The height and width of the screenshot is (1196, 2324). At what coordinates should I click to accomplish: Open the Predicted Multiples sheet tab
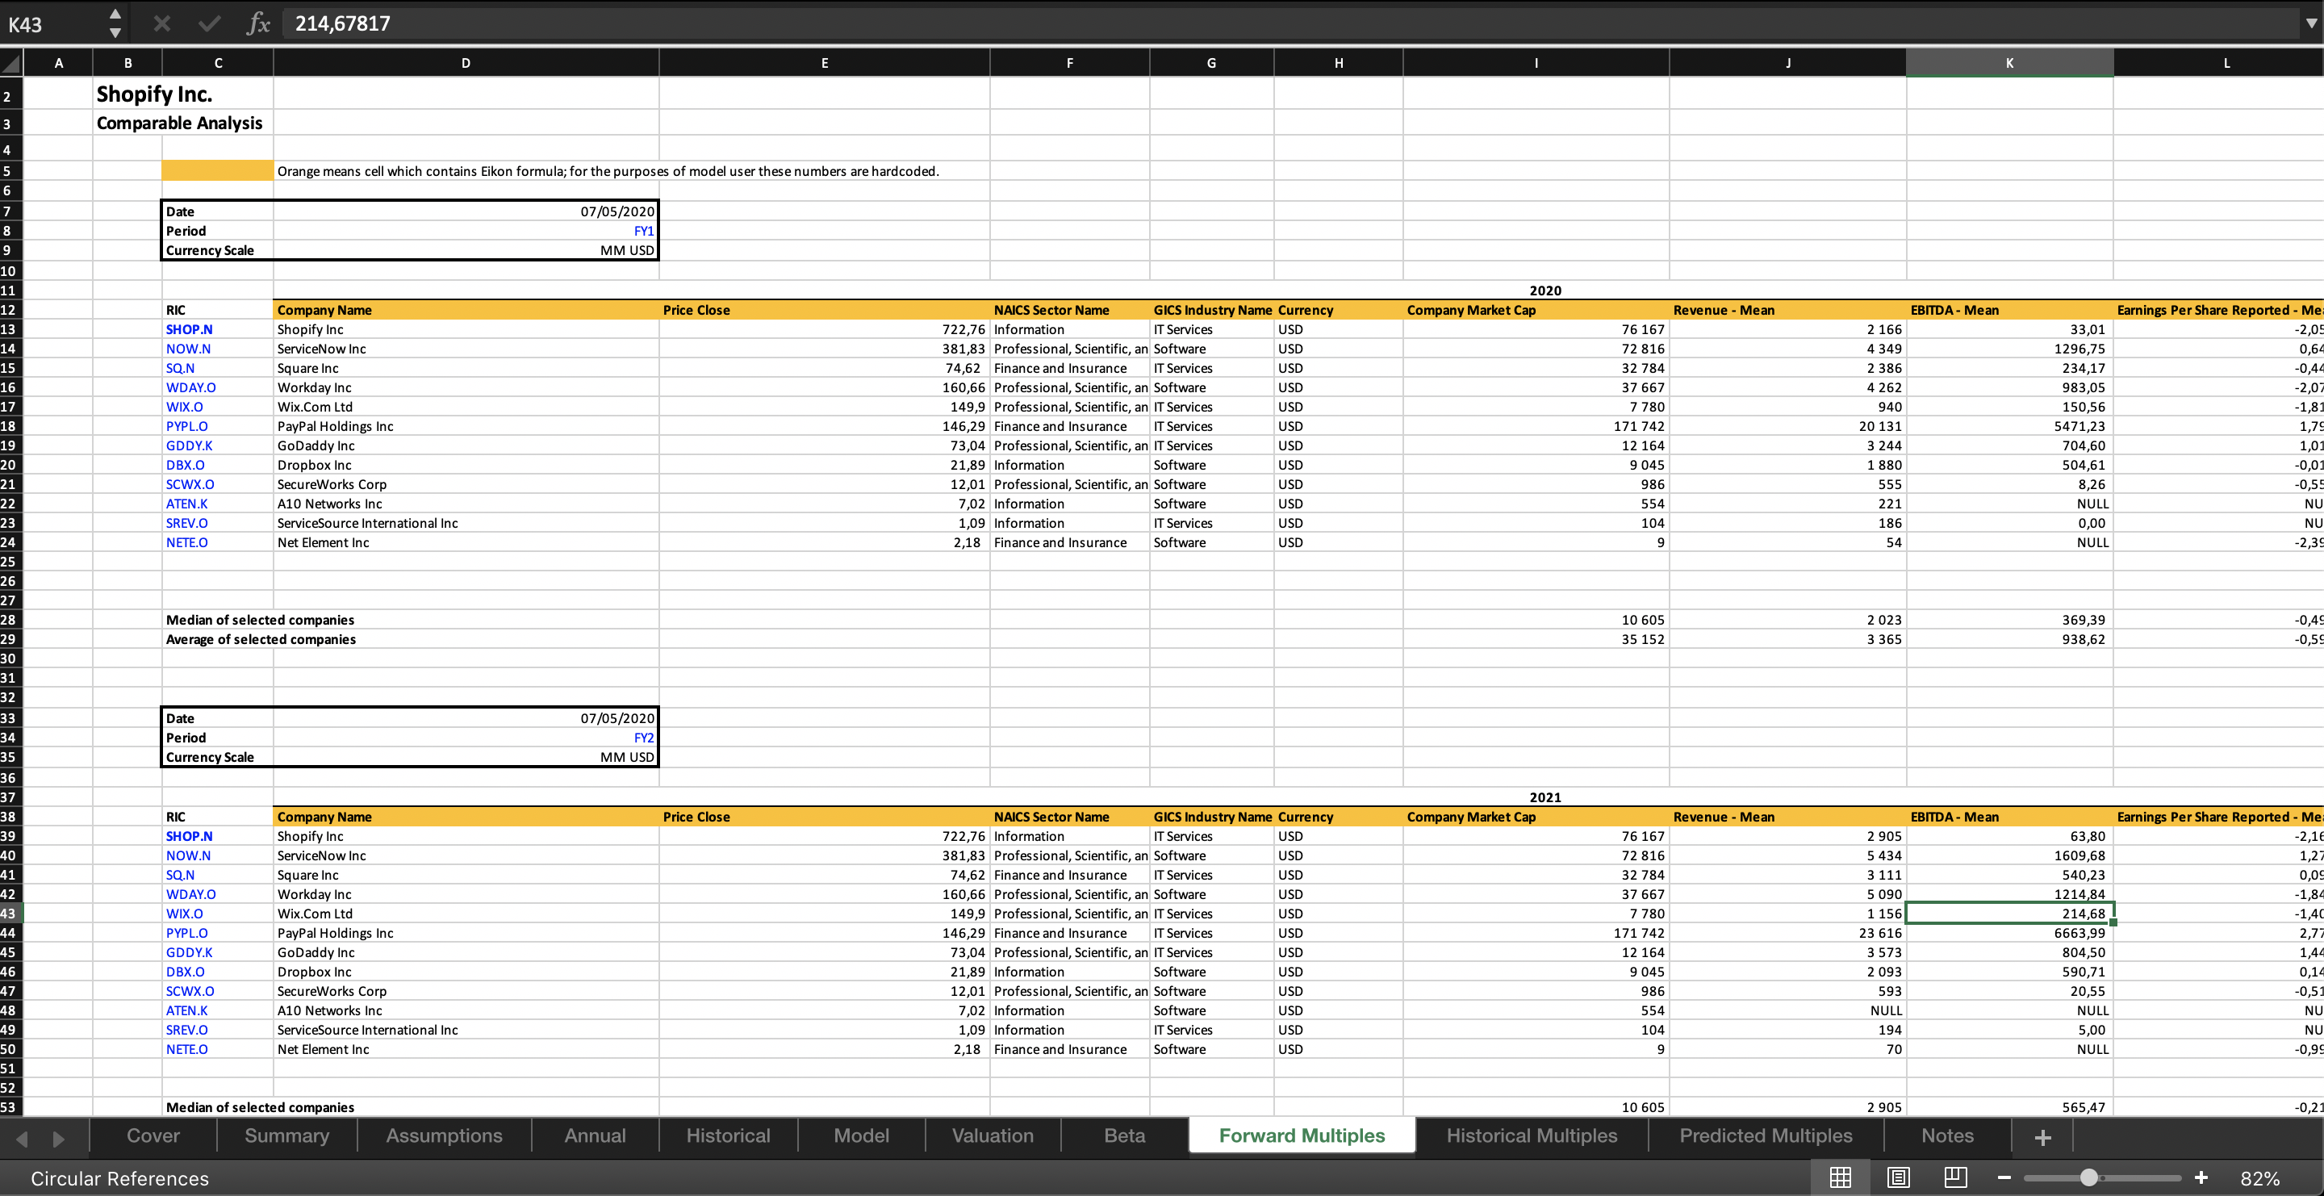point(1766,1135)
